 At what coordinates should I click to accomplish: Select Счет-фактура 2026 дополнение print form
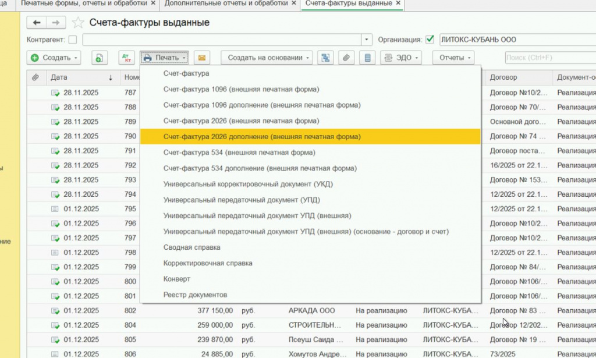[262, 136]
